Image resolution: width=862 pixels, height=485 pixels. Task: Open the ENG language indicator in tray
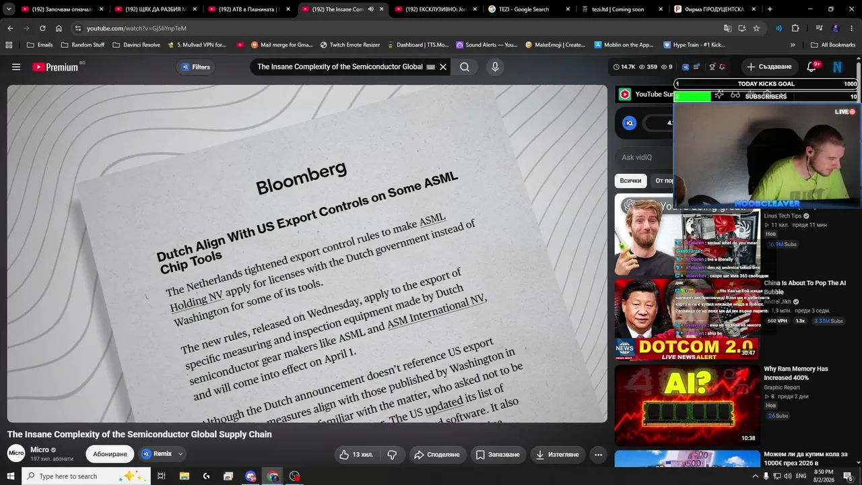tap(801, 476)
